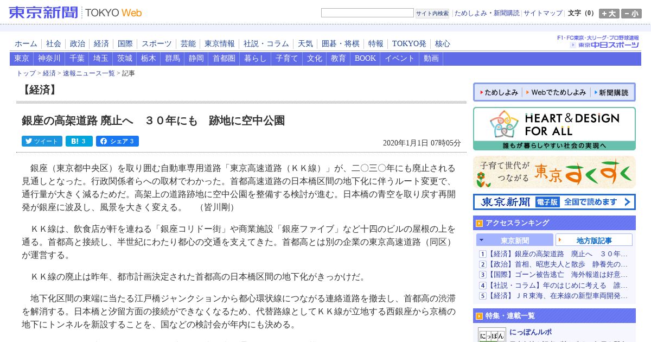Select the 経済 menu item

pyautogui.click(x=101, y=43)
